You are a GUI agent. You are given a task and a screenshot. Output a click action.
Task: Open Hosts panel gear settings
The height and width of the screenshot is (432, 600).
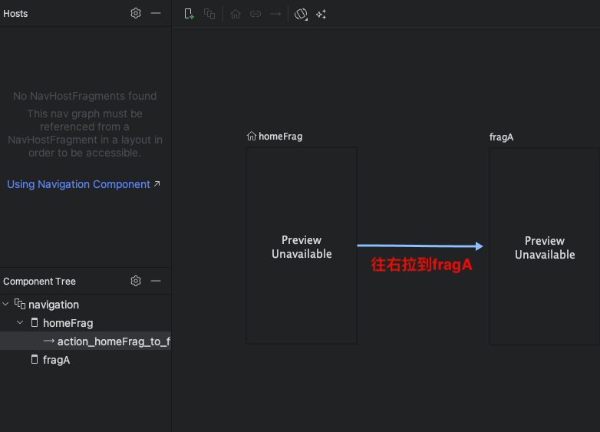[136, 13]
